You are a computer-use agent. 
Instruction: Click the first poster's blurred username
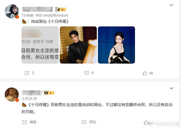(x=38, y=9)
